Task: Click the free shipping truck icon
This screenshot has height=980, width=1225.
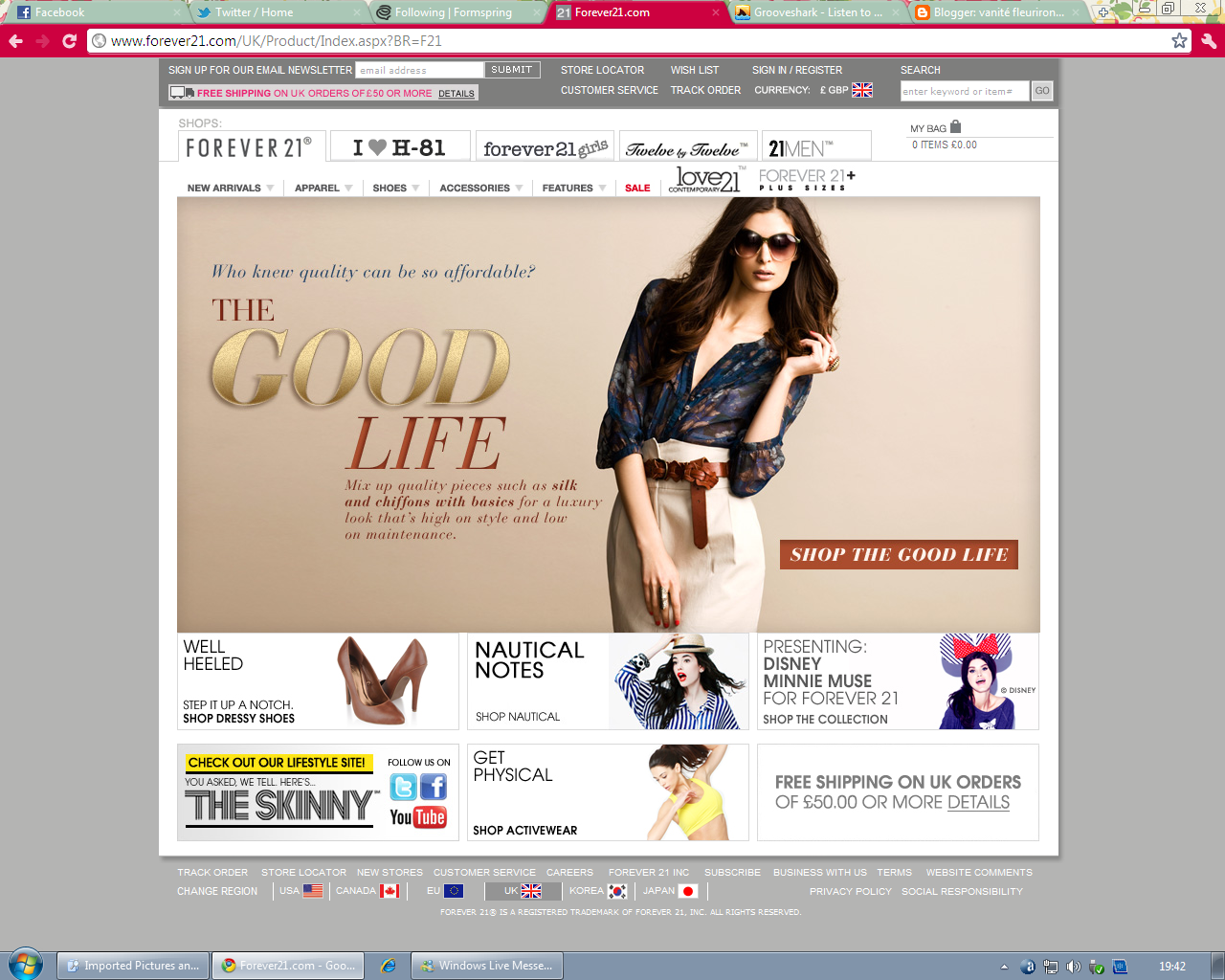Action: (x=182, y=93)
